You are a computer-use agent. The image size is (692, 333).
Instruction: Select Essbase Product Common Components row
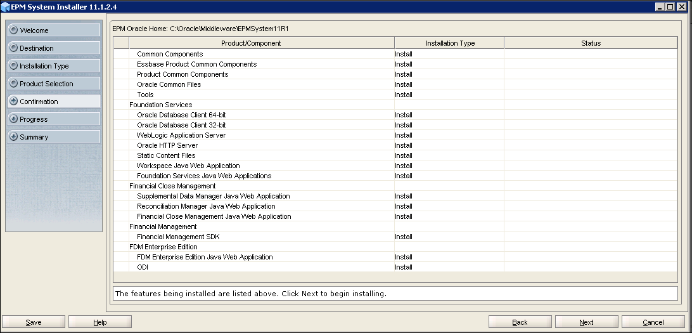click(x=395, y=64)
